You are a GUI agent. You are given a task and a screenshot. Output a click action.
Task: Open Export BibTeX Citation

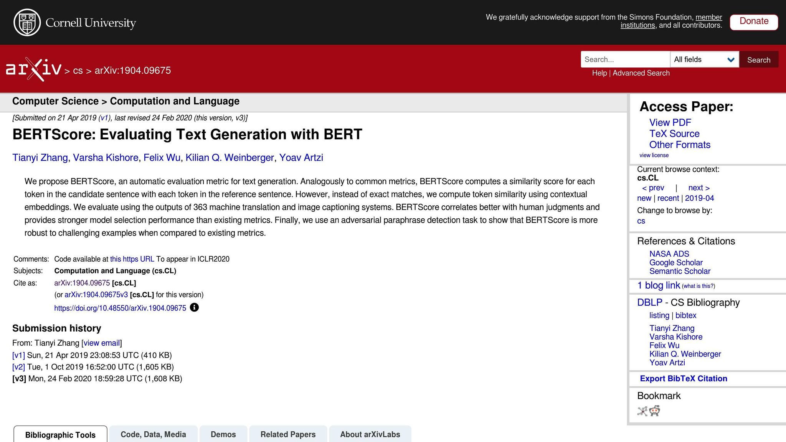(x=683, y=378)
